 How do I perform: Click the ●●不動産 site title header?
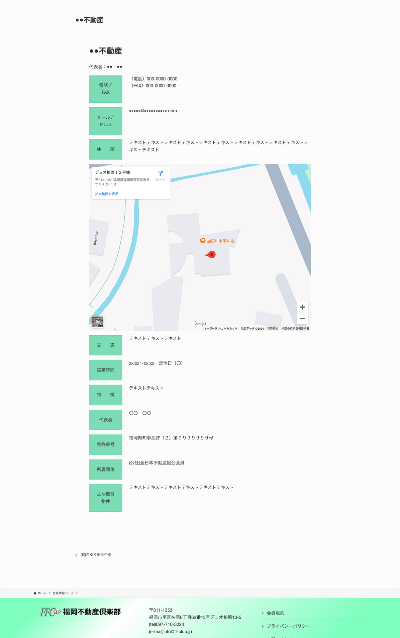(89, 20)
